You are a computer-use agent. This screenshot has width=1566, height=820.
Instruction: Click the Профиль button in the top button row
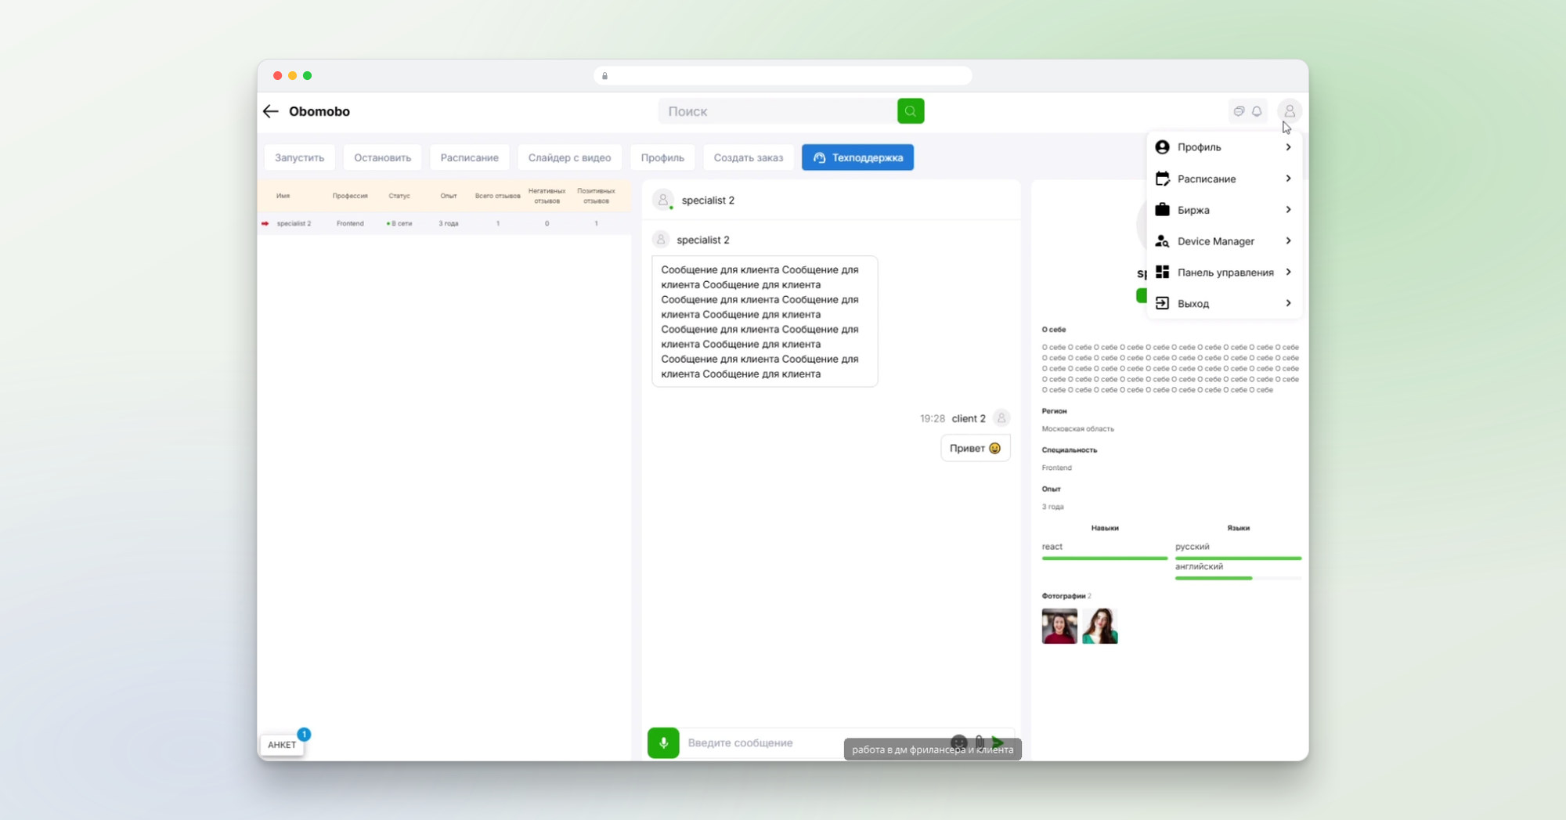pyautogui.click(x=662, y=157)
